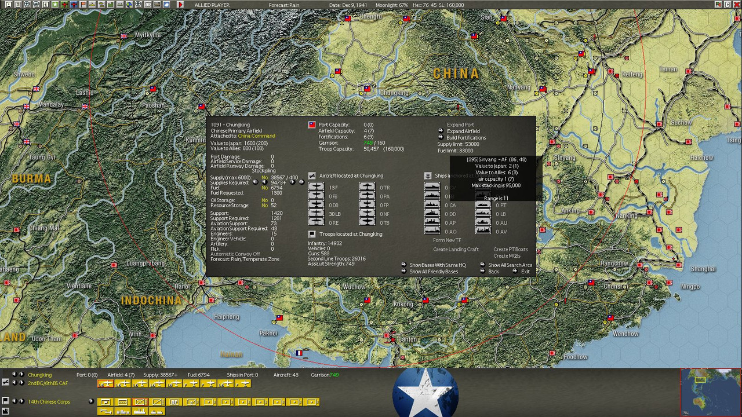Expand the arrow right of 14th Chinese Corps
The width and height of the screenshot is (742, 417).
pyautogui.click(x=91, y=402)
